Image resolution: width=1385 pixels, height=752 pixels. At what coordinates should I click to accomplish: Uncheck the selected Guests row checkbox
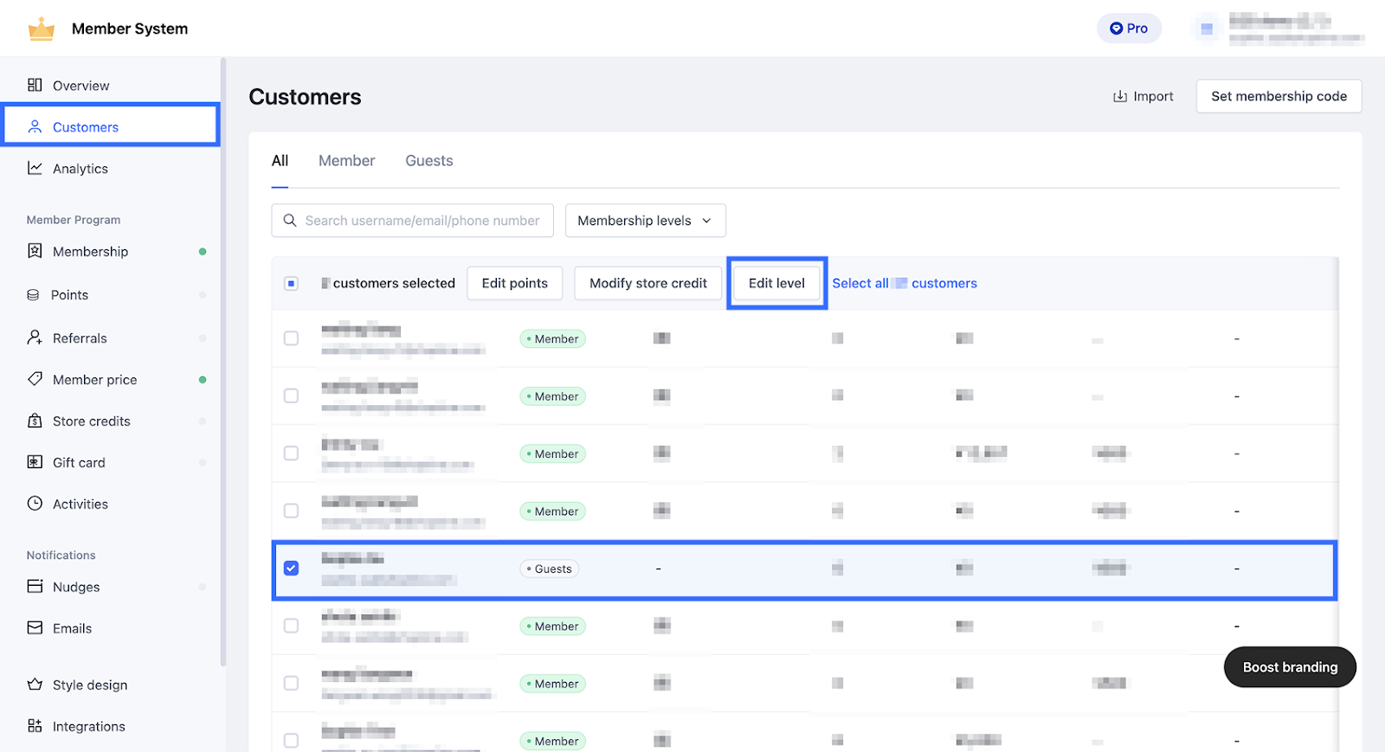(x=292, y=569)
